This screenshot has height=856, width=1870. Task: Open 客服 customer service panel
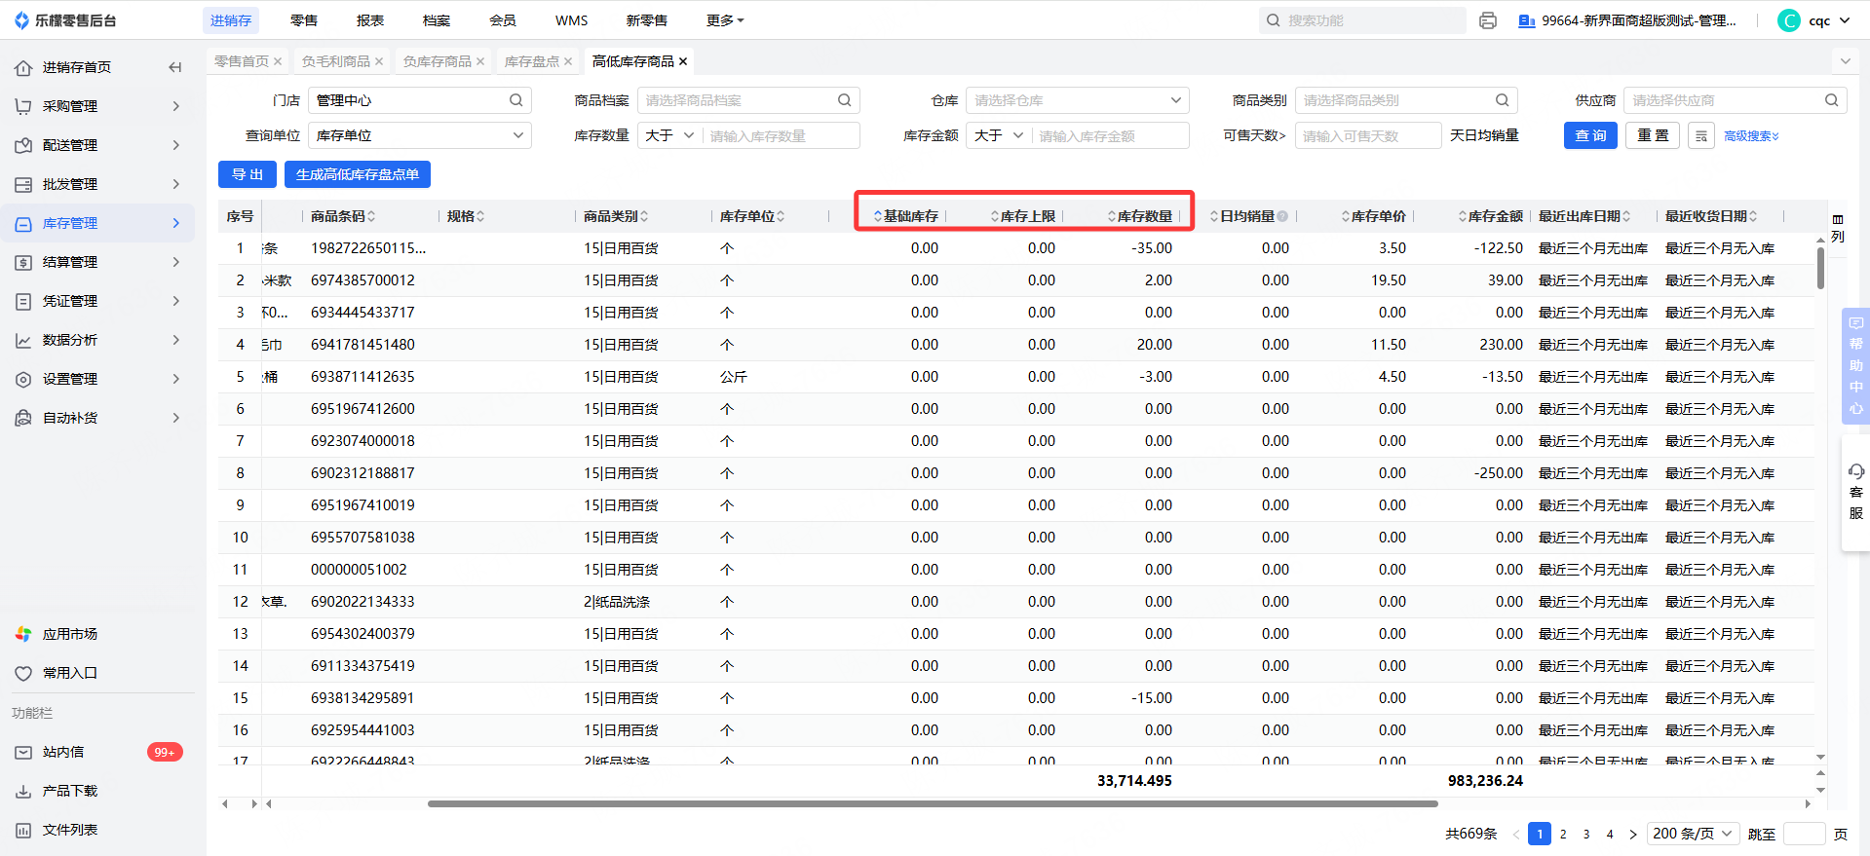[1855, 492]
